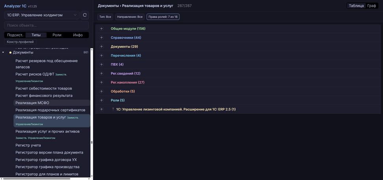This screenshot has width=383, height=180.
Task: Switch to the Подсист. tab
Action: click(15, 35)
